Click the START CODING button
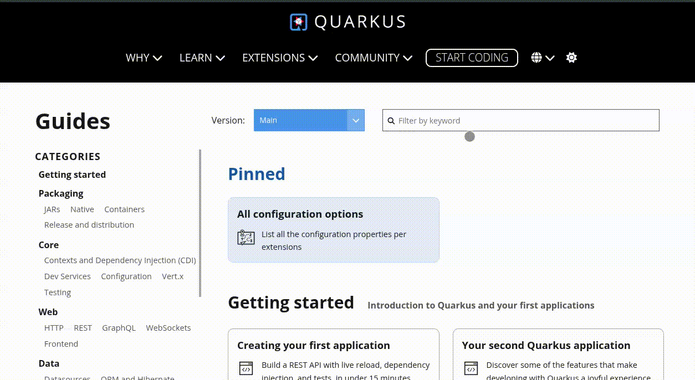 coord(472,58)
